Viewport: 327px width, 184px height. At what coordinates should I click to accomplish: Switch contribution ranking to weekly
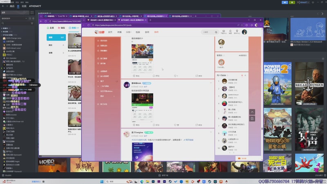[x=242, y=75]
